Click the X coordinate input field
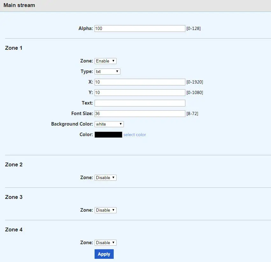The image size is (271, 262). (140, 82)
